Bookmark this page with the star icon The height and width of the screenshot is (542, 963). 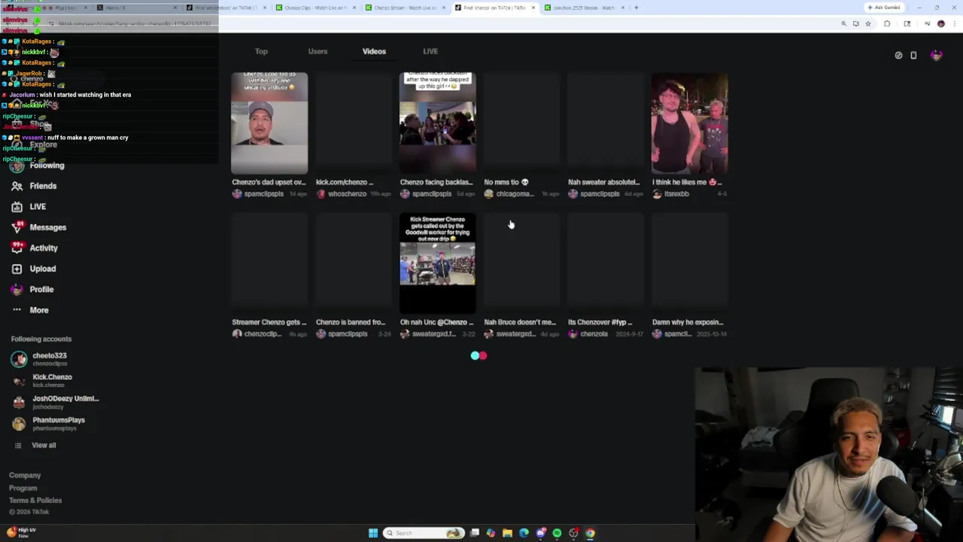[x=867, y=23]
